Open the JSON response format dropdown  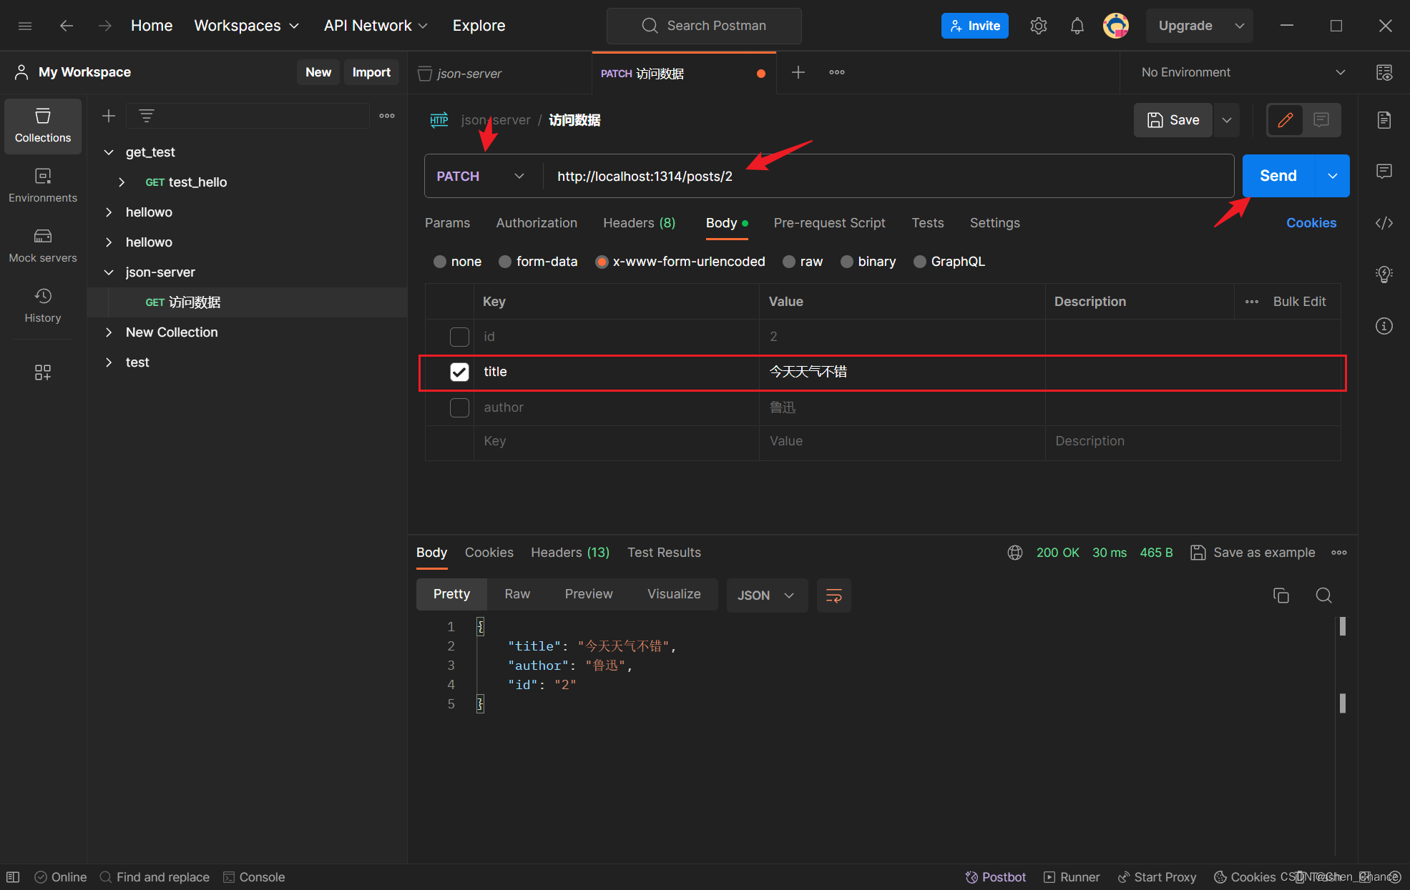click(x=766, y=595)
